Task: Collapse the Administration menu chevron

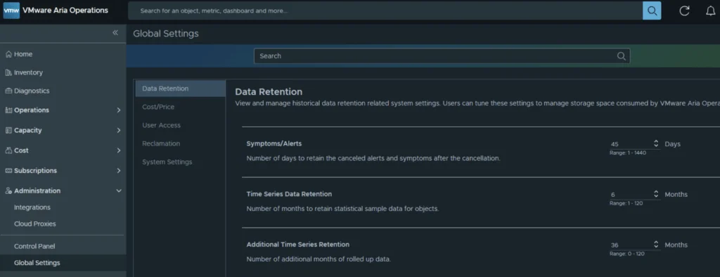Action: pyautogui.click(x=118, y=191)
